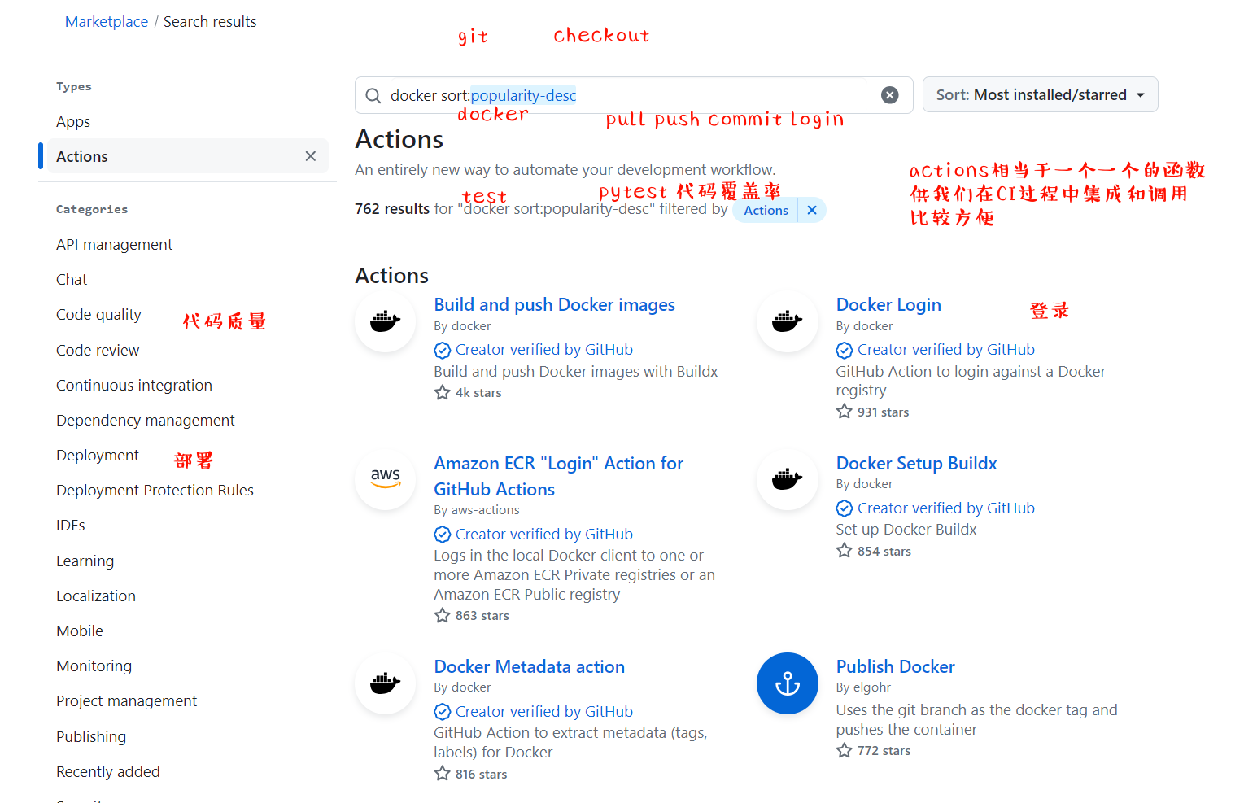This screenshot has width=1244, height=803.
Task: Click the Docker Setup Buildx whale logo
Action: (x=787, y=479)
